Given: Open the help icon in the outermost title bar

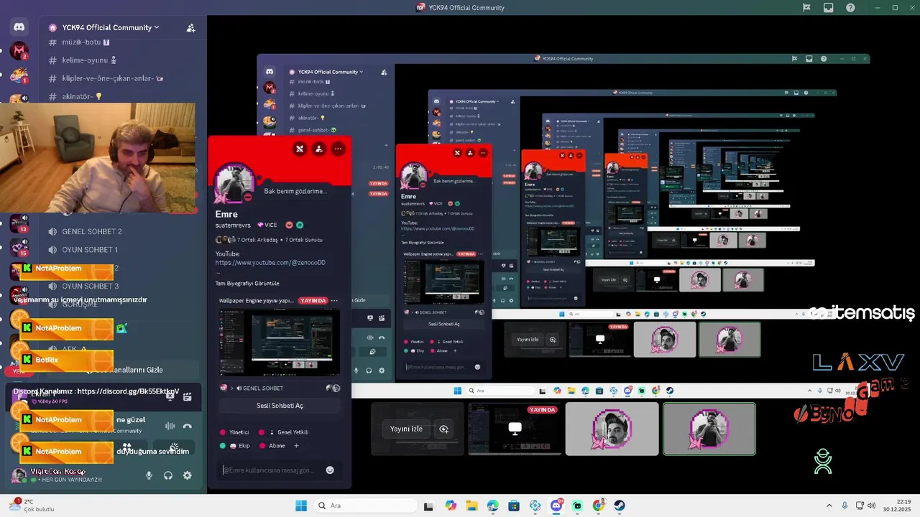Looking at the screenshot, I should tap(850, 8).
